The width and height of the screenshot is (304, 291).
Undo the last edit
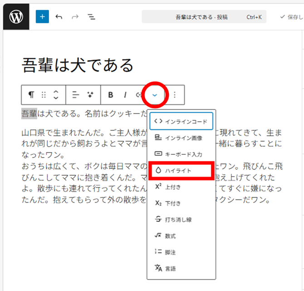click(59, 17)
